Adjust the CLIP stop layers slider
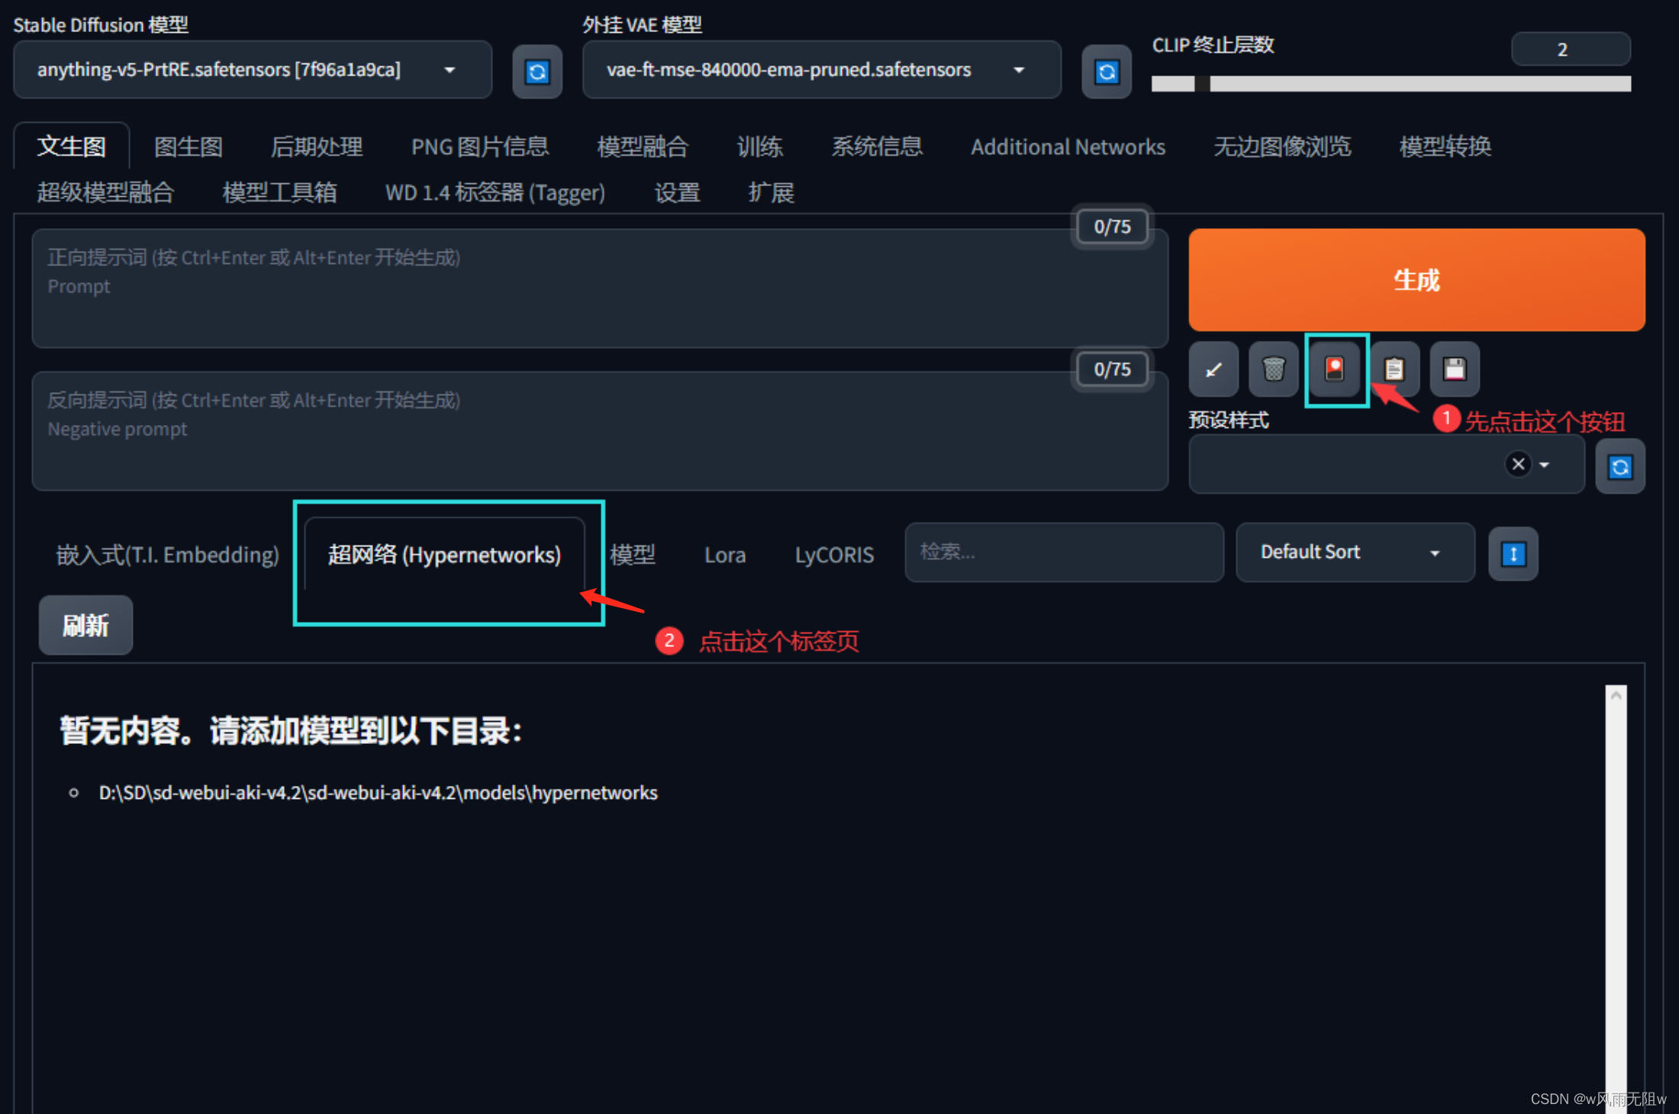 tap(1202, 84)
